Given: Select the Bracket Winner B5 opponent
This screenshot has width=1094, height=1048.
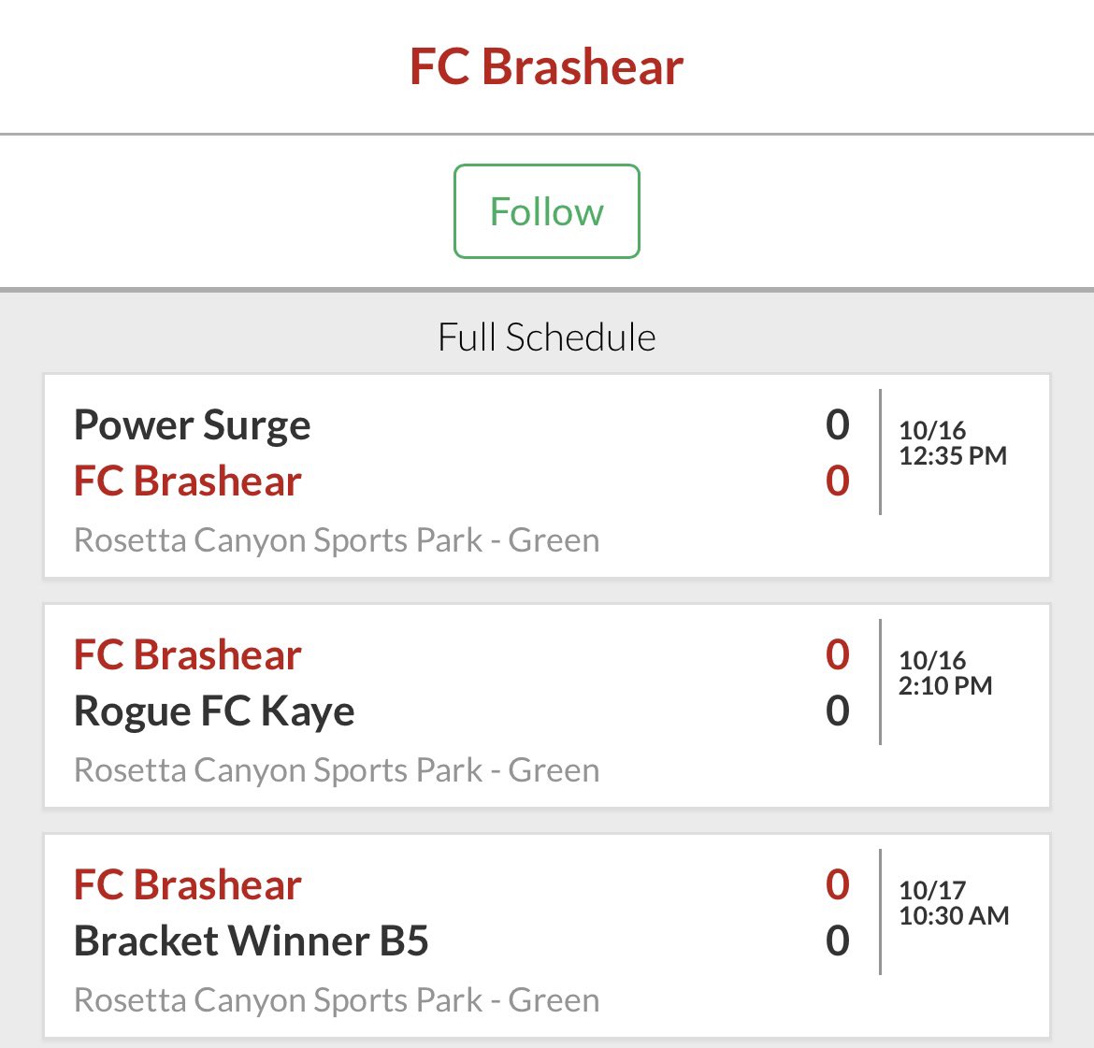Looking at the screenshot, I should [x=252, y=940].
